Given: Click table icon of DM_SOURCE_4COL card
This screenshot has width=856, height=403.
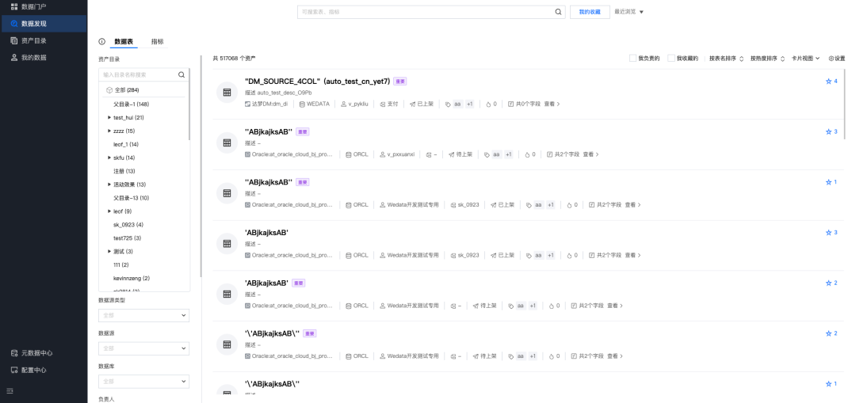Looking at the screenshot, I should point(227,92).
